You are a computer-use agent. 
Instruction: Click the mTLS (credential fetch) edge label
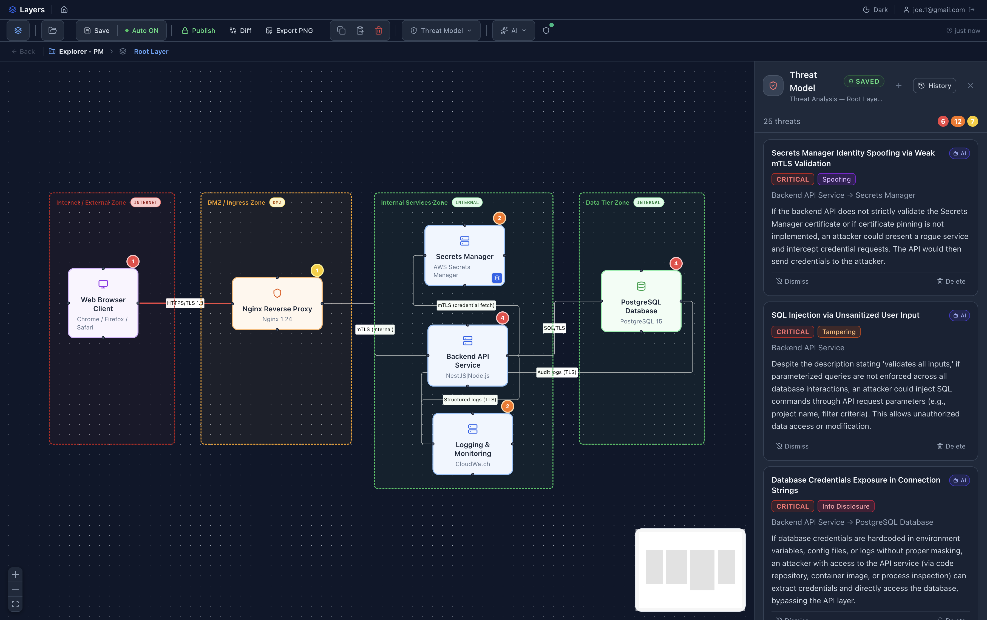[x=466, y=305]
